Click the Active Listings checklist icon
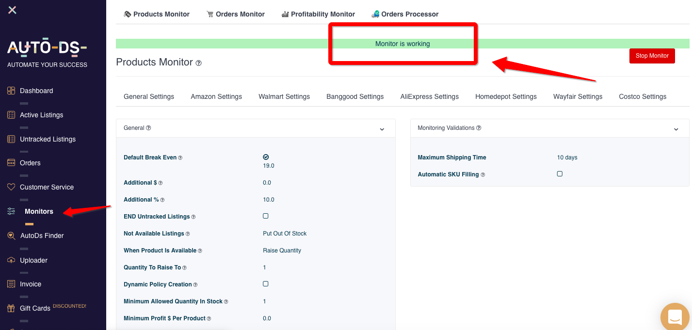 pos(11,115)
